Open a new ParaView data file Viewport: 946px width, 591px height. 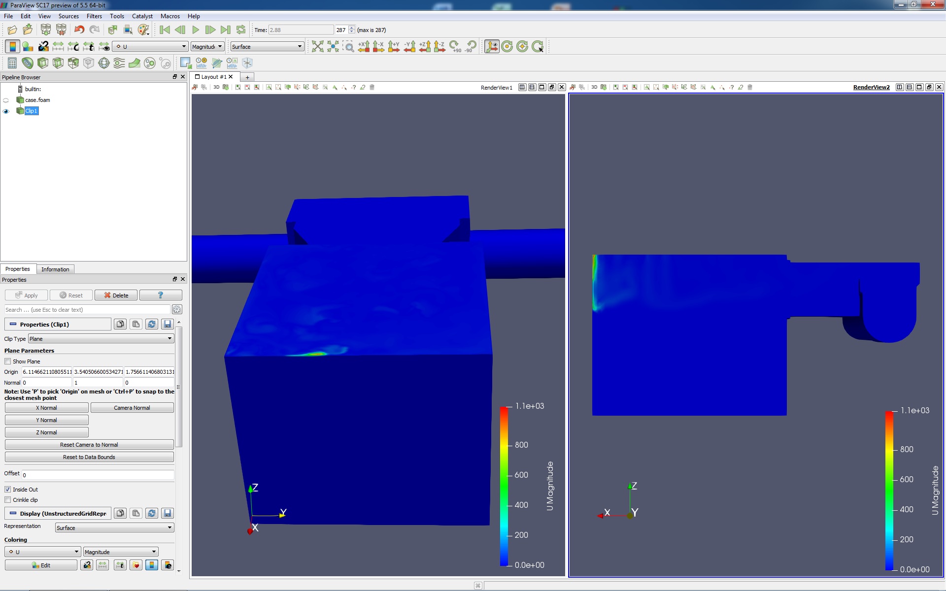pos(12,30)
